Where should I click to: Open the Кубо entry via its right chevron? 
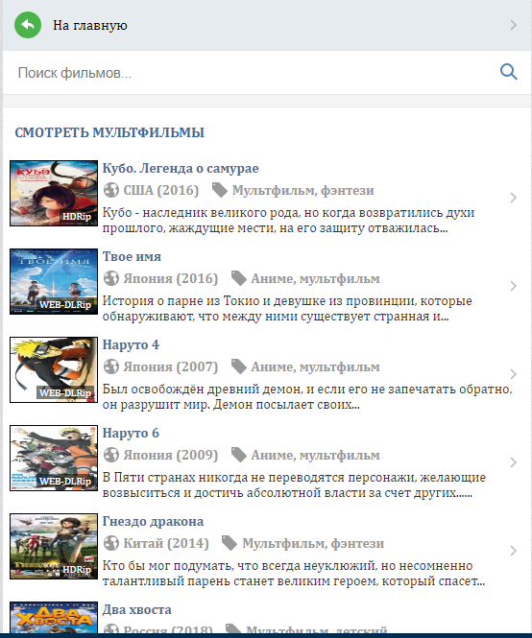coord(513,198)
